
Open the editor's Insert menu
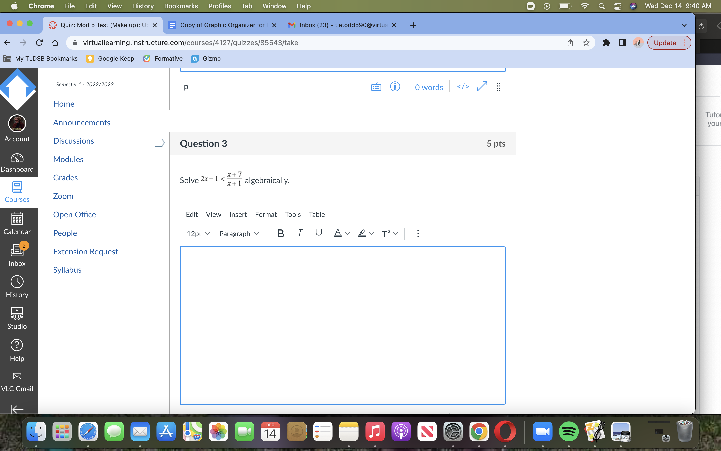[238, 214]
